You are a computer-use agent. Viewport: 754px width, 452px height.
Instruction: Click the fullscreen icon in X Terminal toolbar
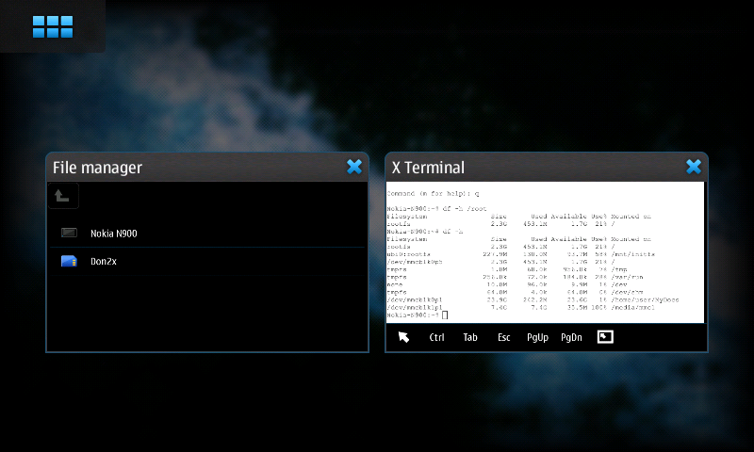point(605,337)
